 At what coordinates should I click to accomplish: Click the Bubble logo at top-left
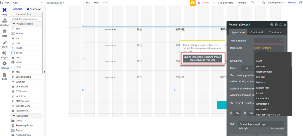pyautogui.click(x=2, y=3)
